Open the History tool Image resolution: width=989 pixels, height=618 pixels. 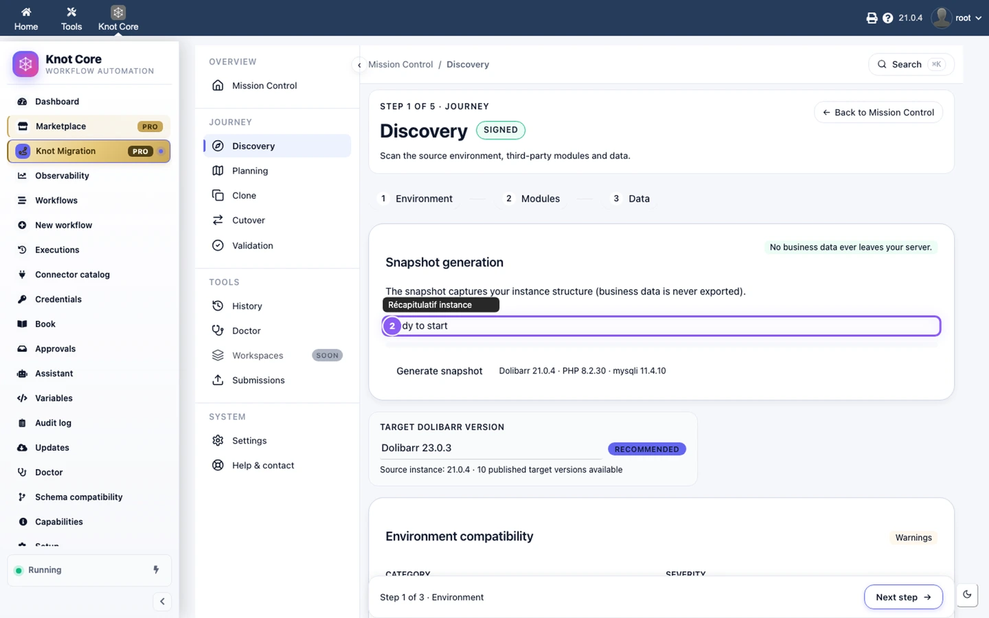click(x=277, y=306)
